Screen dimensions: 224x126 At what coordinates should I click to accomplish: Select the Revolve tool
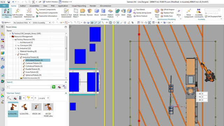click(90, 12)
